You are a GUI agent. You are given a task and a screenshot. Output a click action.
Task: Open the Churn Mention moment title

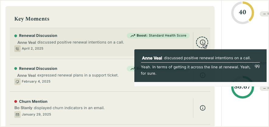click(x=33, y=102)
